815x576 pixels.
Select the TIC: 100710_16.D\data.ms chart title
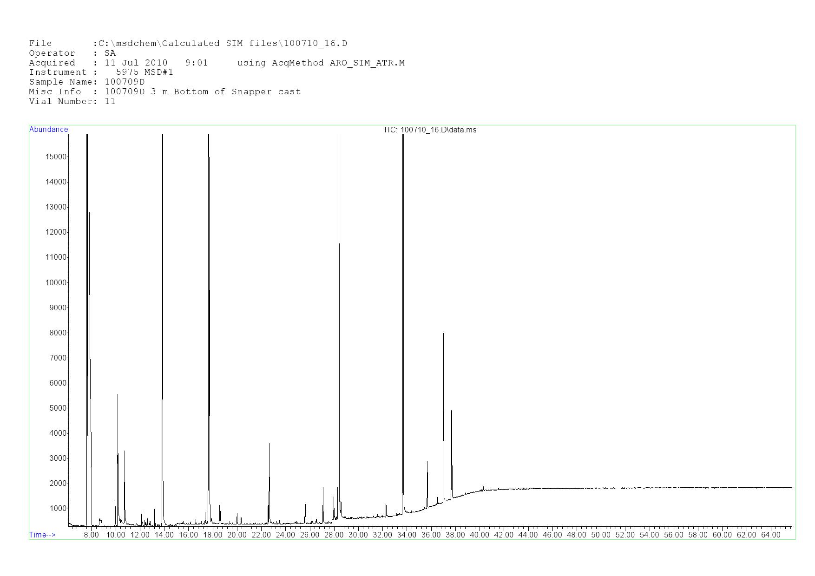[x=429, y=130]
